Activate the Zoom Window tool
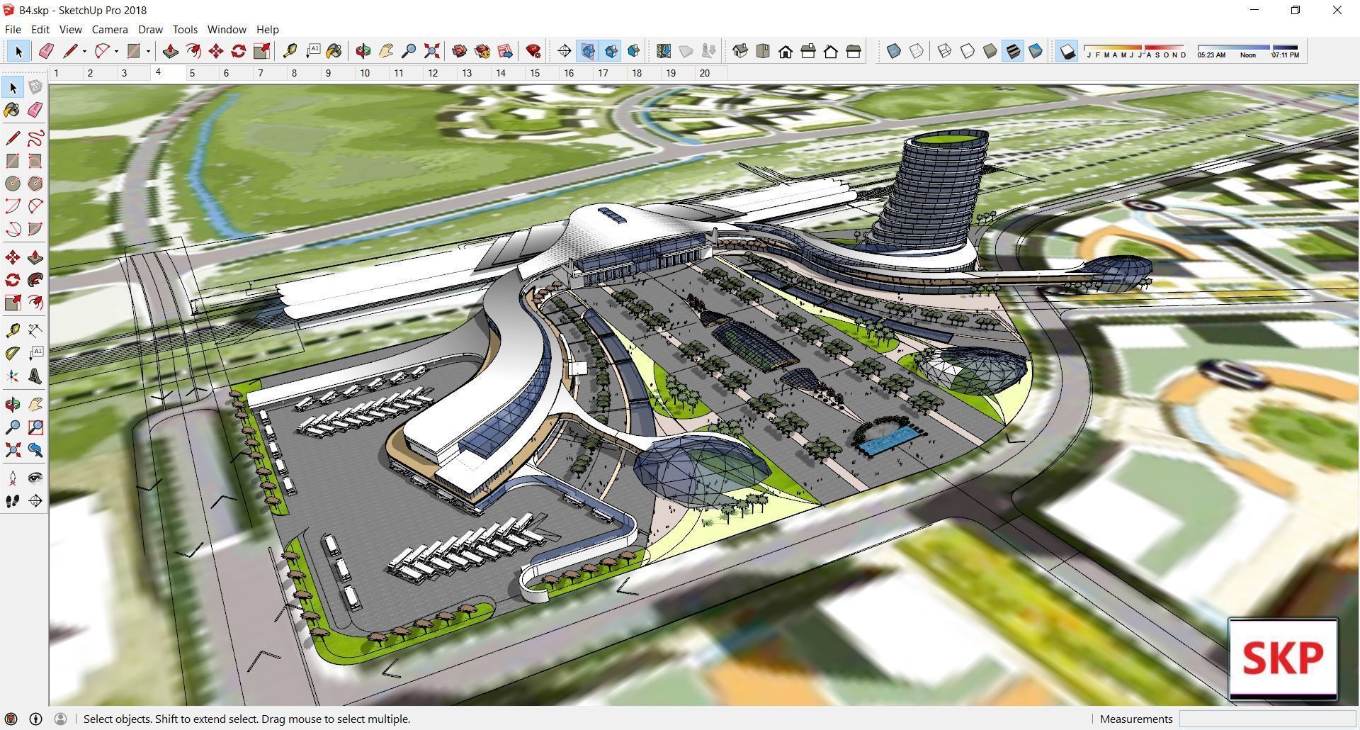Image resolution: width=1360 pixels, height=730 pixels. tap(35, 427)
